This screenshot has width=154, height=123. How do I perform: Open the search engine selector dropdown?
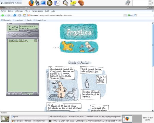pyautogui.click(x=136, y=15)
